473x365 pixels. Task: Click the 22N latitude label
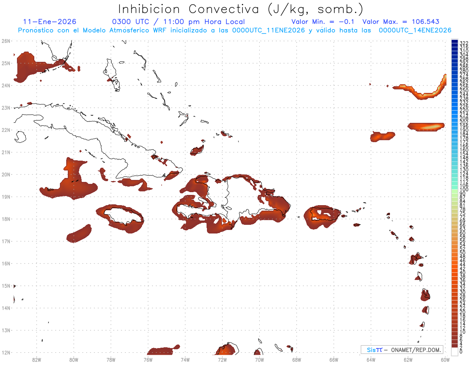pyautogui.click(x=6, y=130)
